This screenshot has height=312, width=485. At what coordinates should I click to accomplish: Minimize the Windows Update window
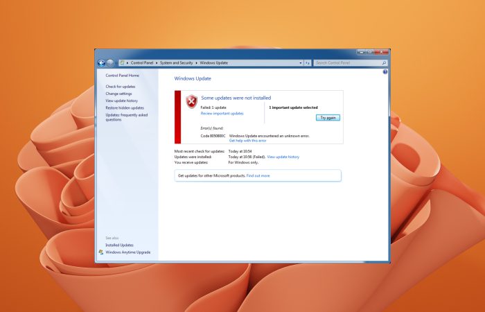pyautogui.click(x=361, y=52)
